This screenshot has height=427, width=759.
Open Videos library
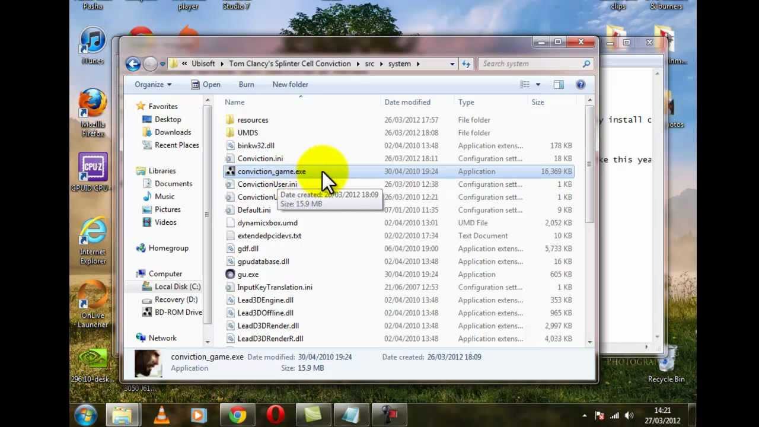pos(165,222)
